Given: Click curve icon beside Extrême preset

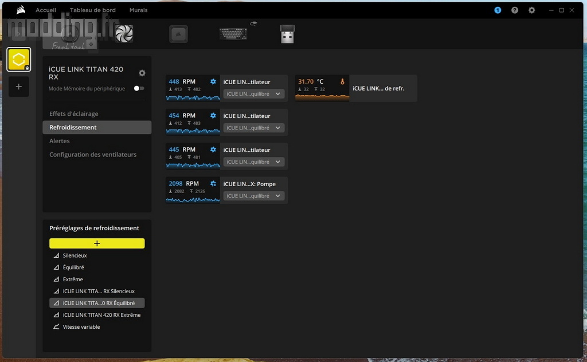Looking at the screenshot, I should coord(56,280).
